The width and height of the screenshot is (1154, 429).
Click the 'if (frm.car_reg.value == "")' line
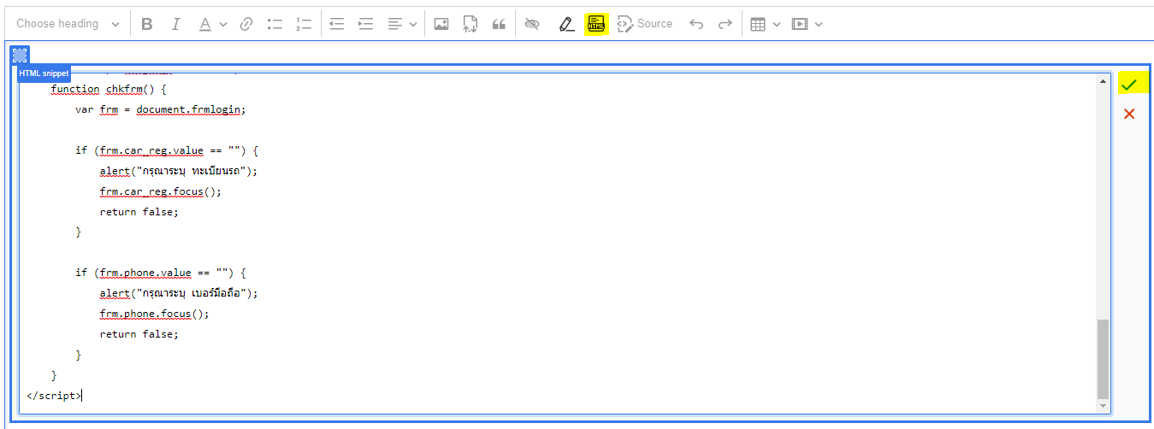point(166,150)
